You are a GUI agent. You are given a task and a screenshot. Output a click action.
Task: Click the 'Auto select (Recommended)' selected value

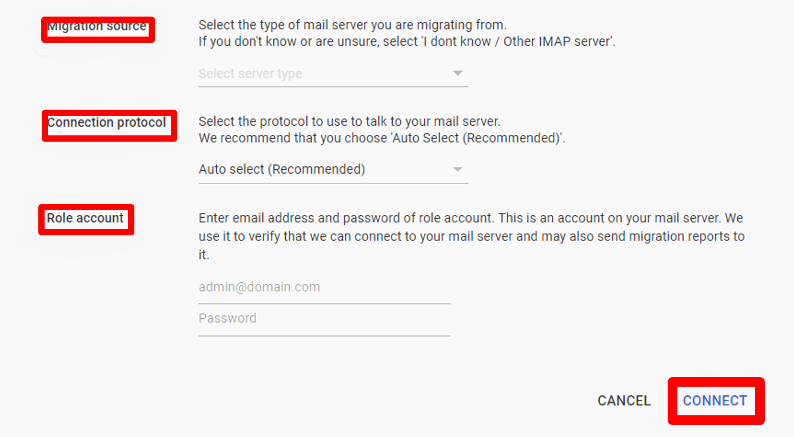[282, 170]
